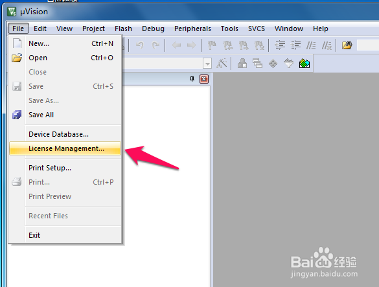379x287 pixels.
Task: Clear all bookmarks icon
Action: [x=259, y=45]
